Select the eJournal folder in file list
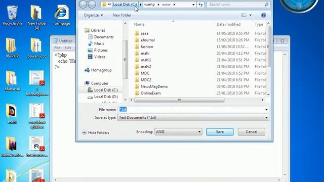 pos(147,40)
